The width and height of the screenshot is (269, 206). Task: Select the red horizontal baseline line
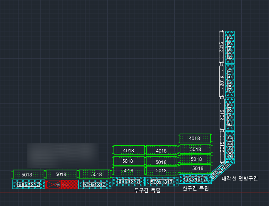134,193
